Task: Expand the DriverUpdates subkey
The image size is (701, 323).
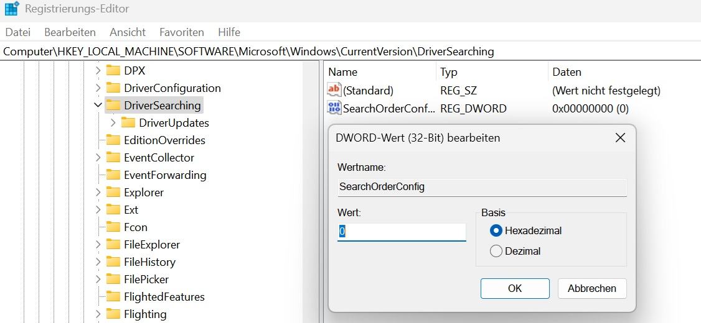Action: [x=113, y=122]
